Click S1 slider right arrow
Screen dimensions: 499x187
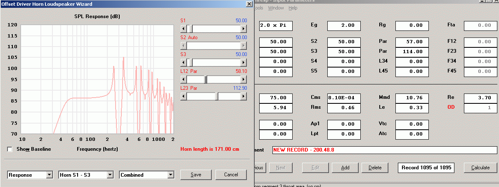click(x=244, y=29)
